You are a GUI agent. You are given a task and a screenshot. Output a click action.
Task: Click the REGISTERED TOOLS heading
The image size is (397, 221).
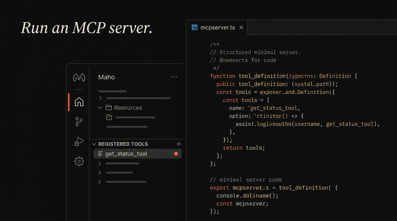(123, 144)
